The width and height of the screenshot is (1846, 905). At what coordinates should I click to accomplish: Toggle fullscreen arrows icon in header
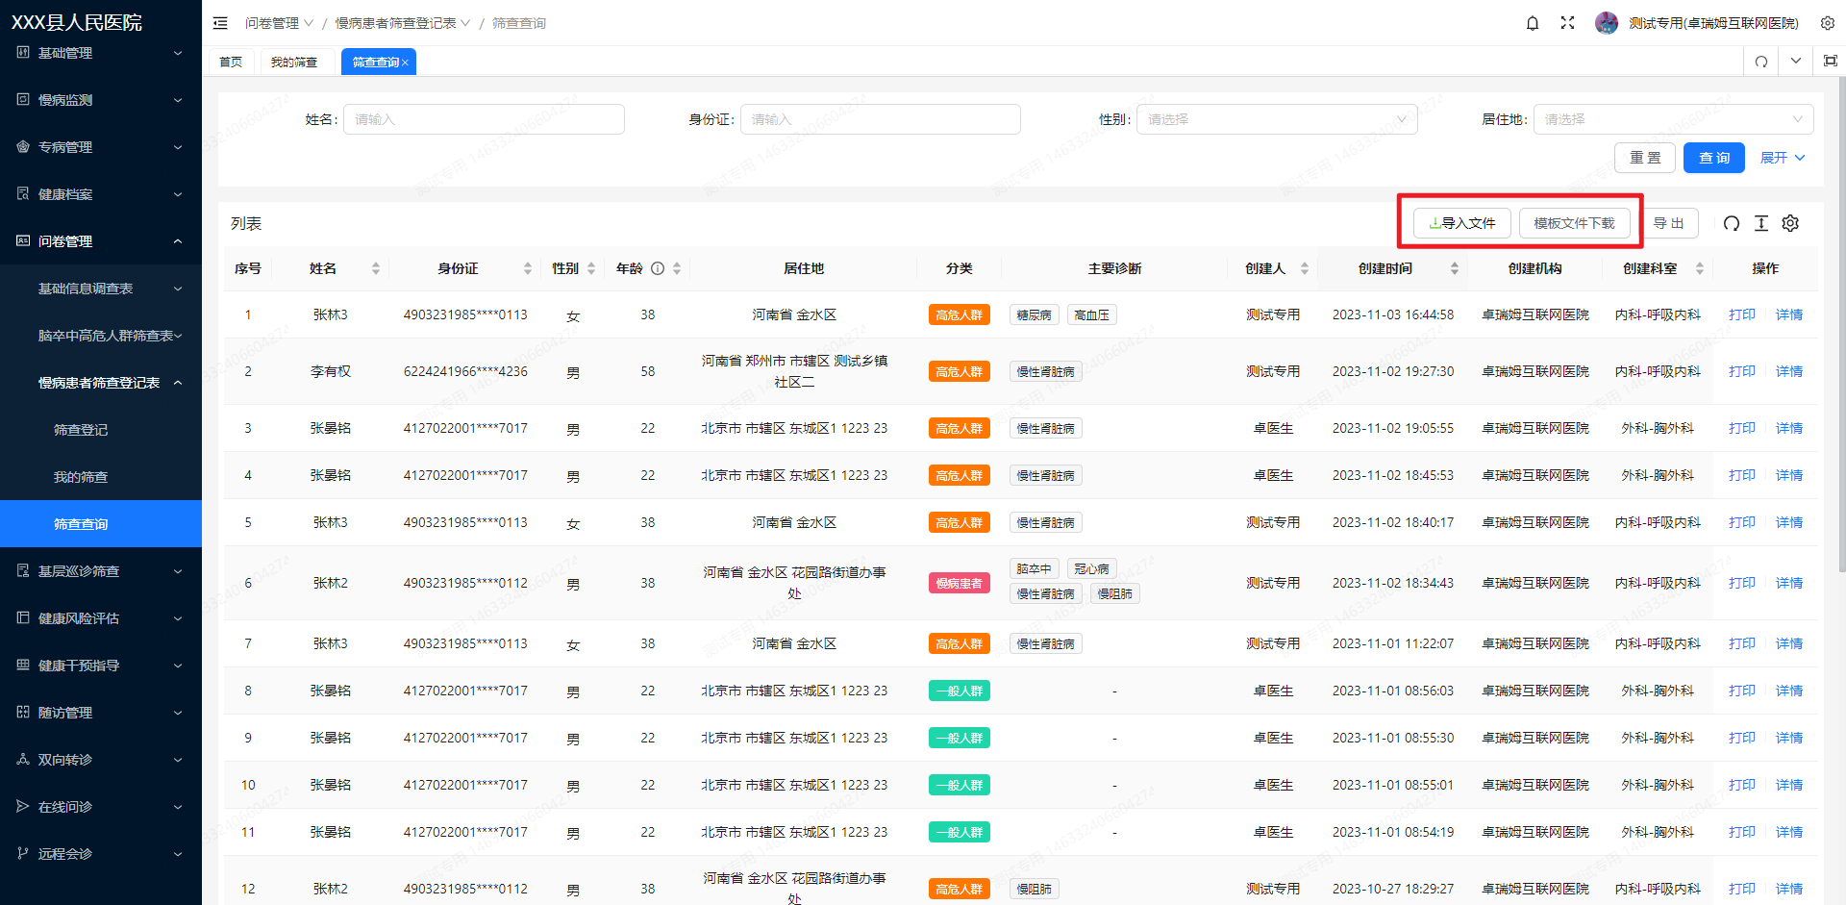pos(1567,23)
